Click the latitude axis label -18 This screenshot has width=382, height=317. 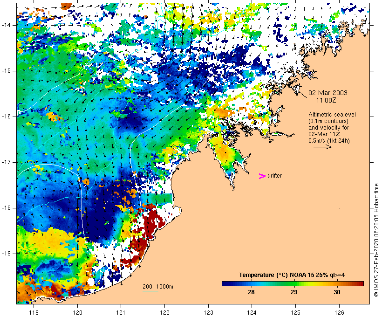pyautogui.click(x=6, y=208)
